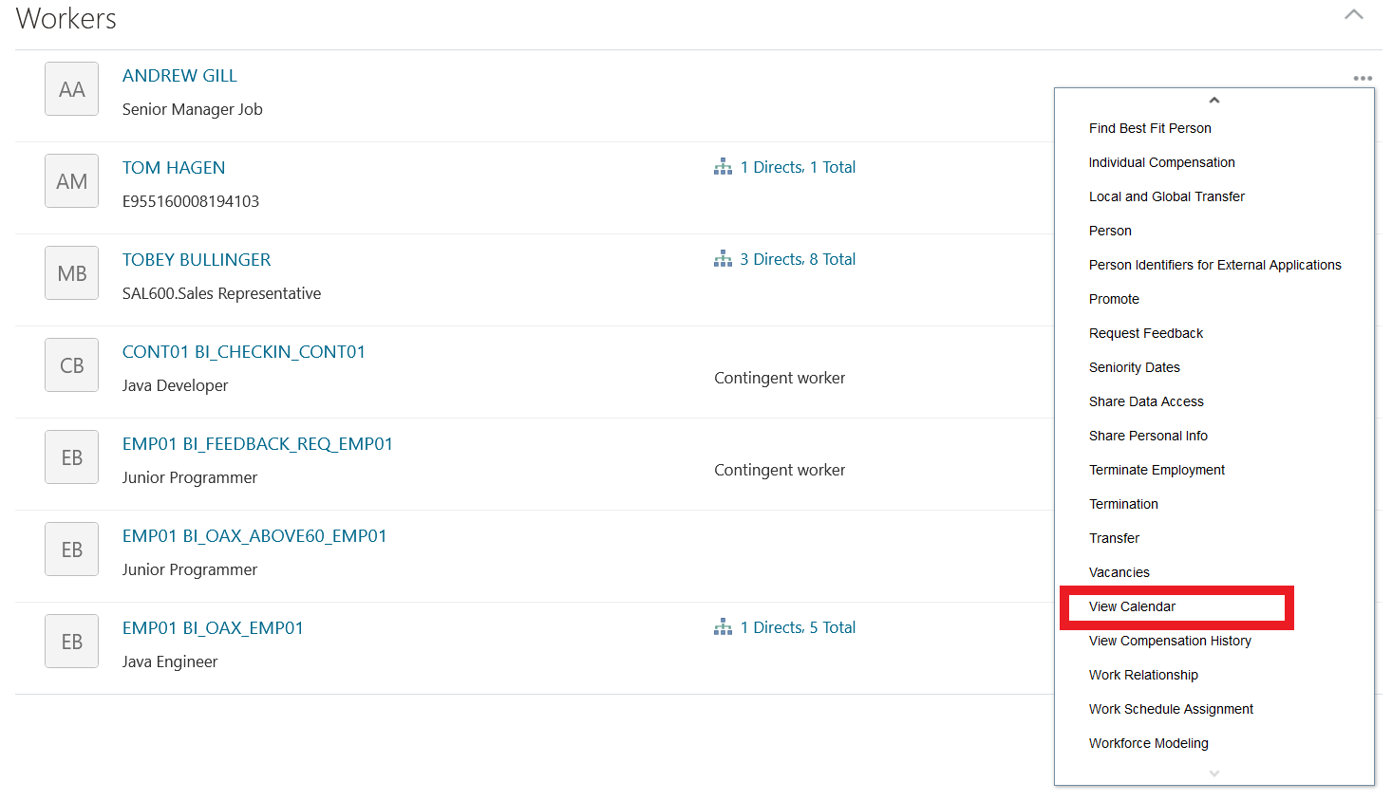Viewport: 1392px width, 801px height.
Task: Click the three-dot actions icon for Andrew Gill
Action: [x=1363, y=78]
